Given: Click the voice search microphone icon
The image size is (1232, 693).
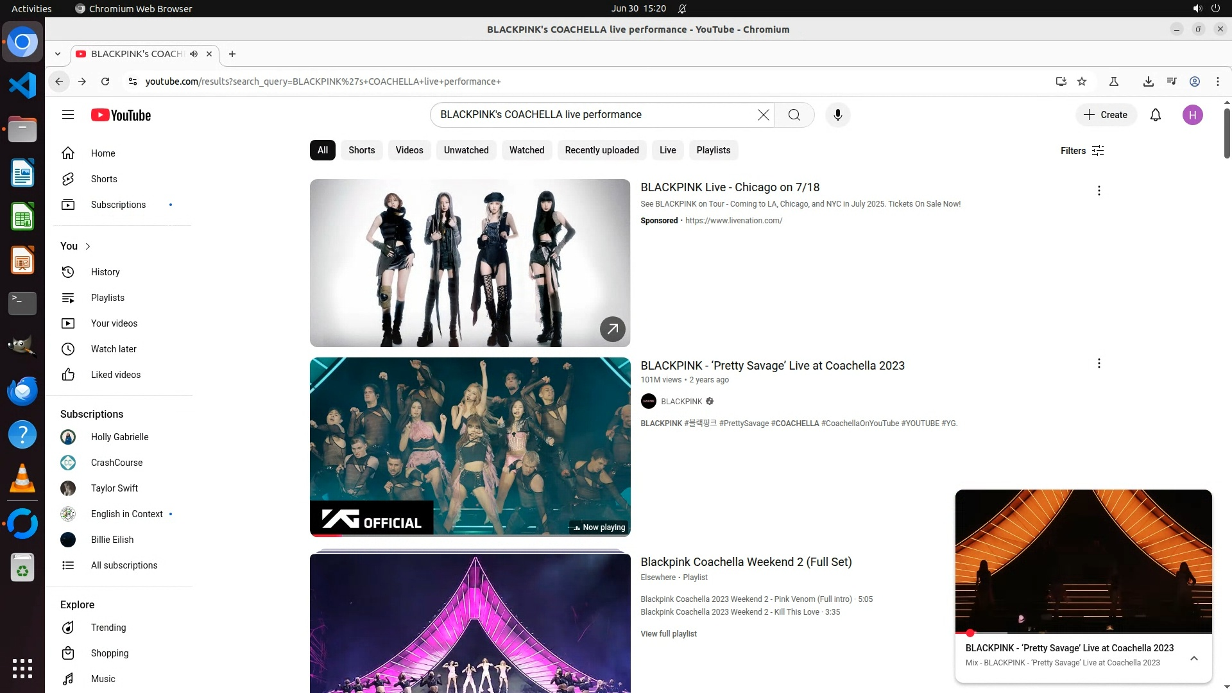Looking at the screenshot, I should 837,115.
